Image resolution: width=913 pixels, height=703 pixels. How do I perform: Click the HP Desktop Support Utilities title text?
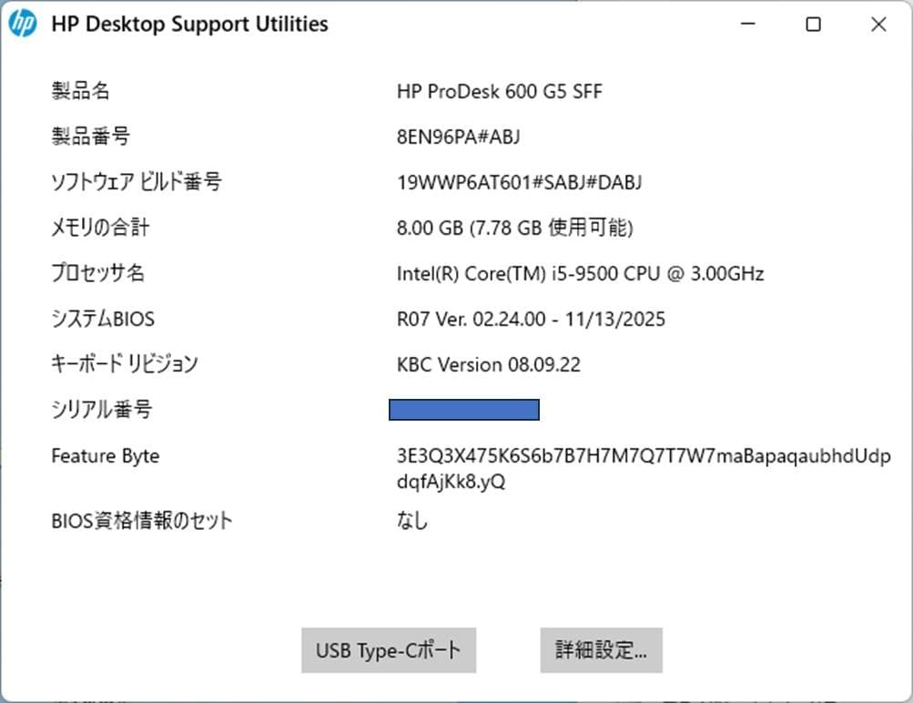(188, 24)
